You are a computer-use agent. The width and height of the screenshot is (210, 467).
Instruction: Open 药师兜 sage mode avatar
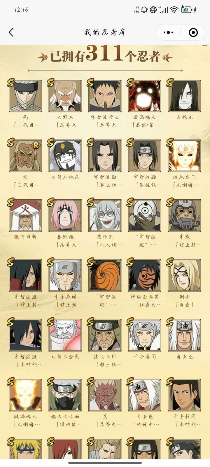coord(105,216)
